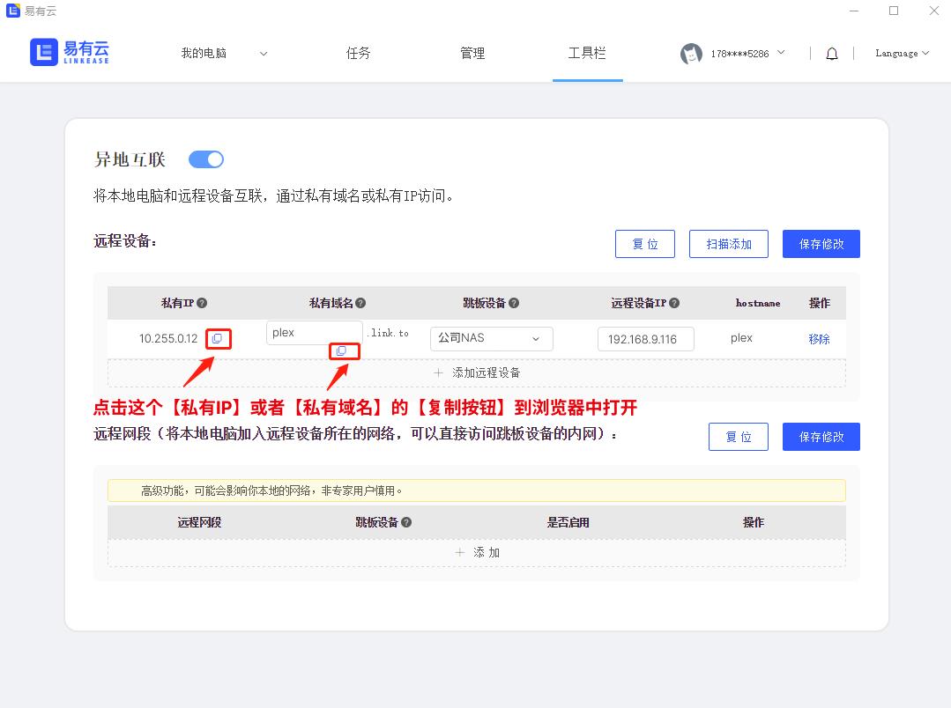Click the hostname column header

point(757,303)
